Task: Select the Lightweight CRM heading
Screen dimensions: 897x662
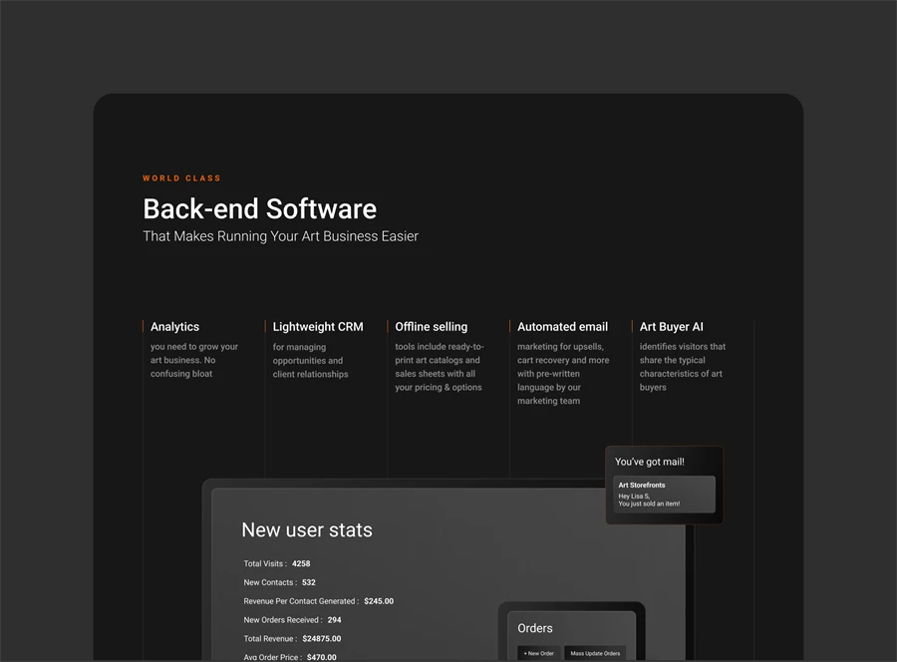Action: (x=318, y=327)
